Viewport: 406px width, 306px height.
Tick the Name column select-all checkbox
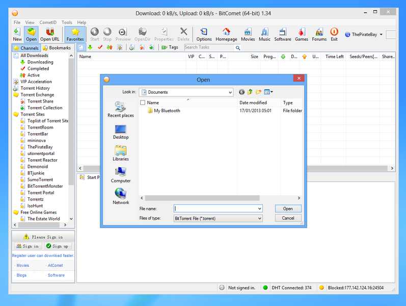pos(143,103)
